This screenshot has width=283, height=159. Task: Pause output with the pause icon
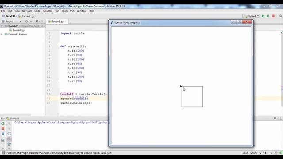tap(3, 134)
